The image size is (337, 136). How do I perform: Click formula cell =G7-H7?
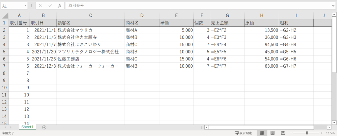click(296, 66)
